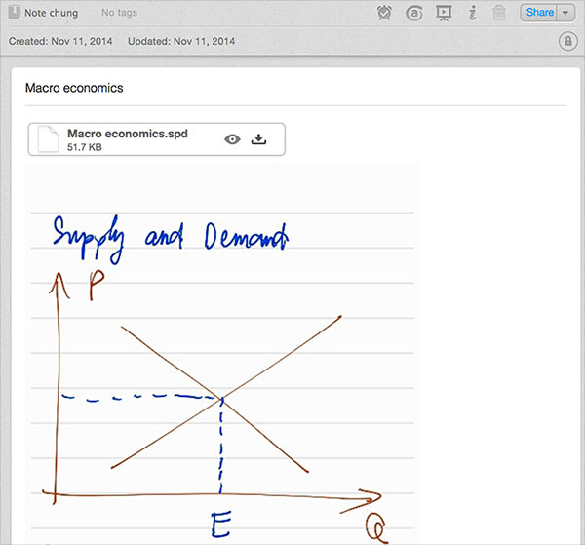Delete the note using the trash icon

(499, 13)
